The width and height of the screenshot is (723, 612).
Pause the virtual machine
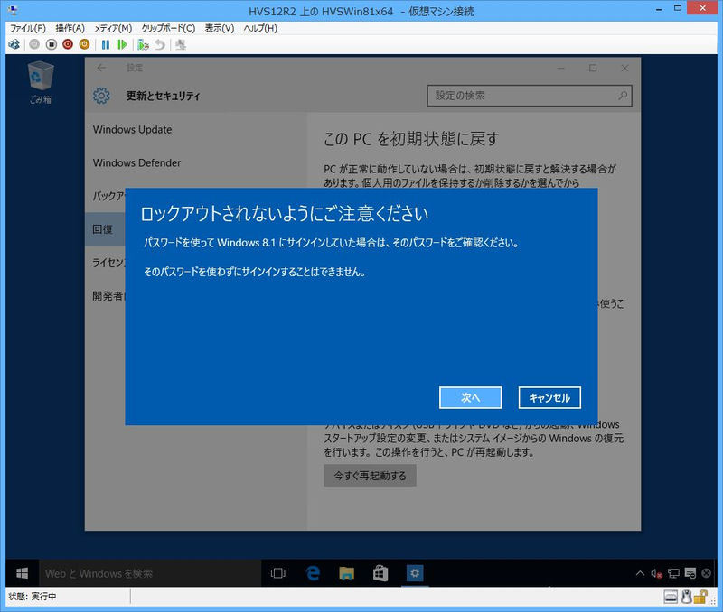[106, 44]
